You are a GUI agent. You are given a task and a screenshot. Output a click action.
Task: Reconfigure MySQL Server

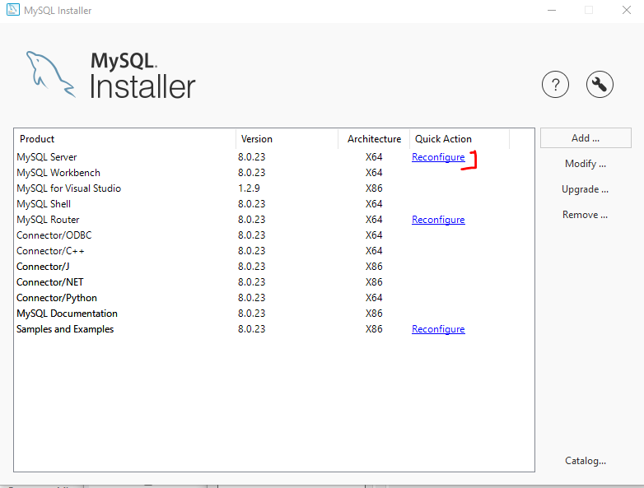click(x=438, y=157)
